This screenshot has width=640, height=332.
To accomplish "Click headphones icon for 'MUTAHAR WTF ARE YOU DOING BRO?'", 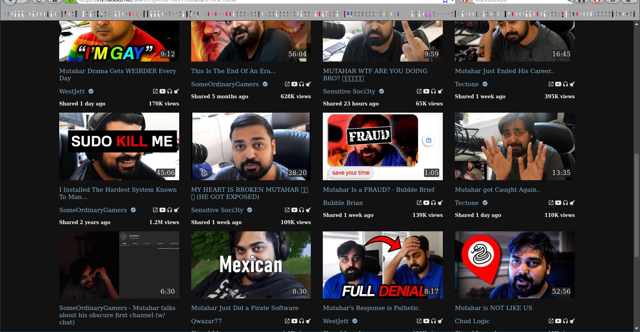I will [434, 91].
